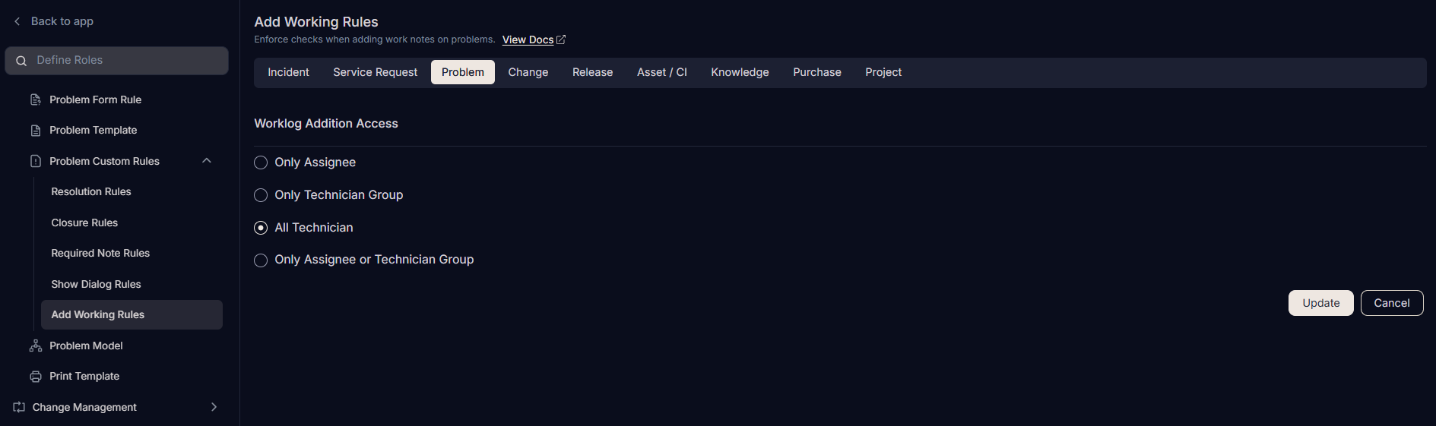
Task: Open the Project tab
Action: click(883, 72)
